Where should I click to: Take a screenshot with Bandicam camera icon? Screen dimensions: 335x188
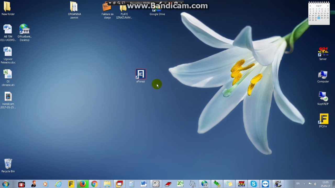(176, 3)
